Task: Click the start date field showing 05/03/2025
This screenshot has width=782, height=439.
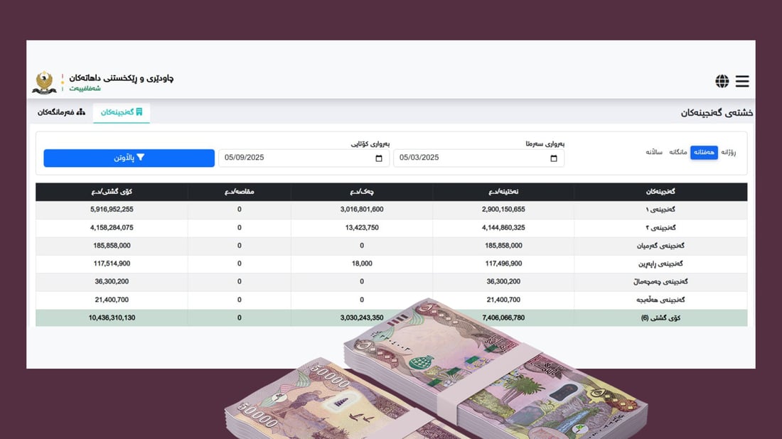Action: click(x=478, y=158)
